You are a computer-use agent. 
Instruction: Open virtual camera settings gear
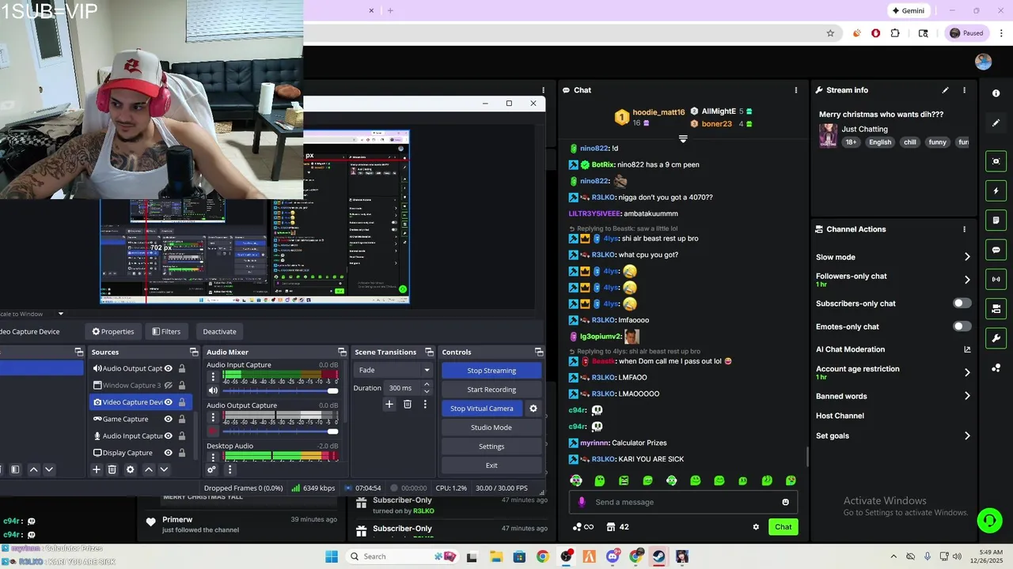[533, 409]
